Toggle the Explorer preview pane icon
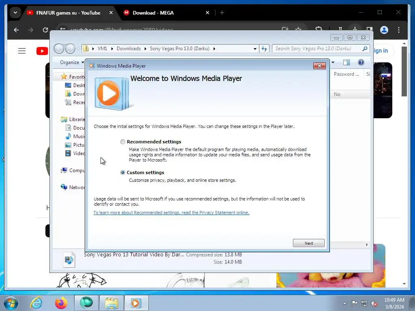 (347, 62)
